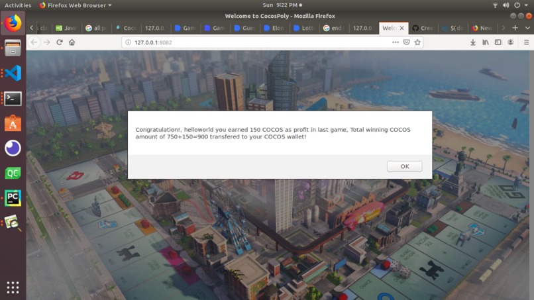Open Files manager from the dock
Image resolution: width=534 pixels, height=300 pixels.
tap(13, 48)
